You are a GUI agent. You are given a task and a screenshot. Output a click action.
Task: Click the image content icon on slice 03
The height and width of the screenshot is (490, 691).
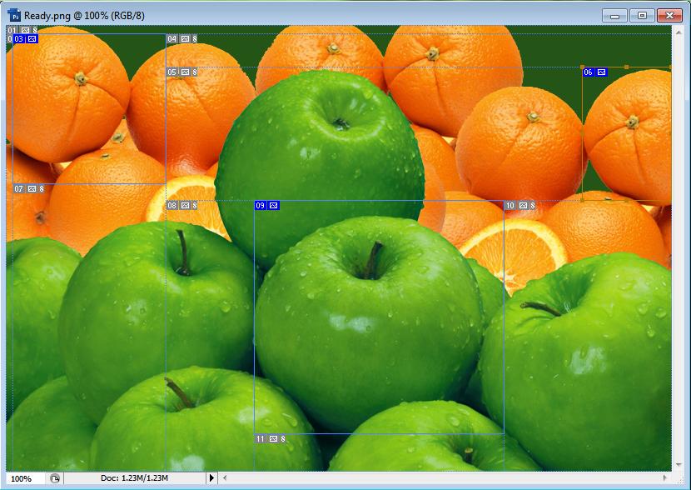click(32, 39)
